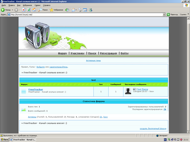Screen dimensions: 190x142
Task: Open the address bar dropdown arrow
Action: (x=164, y=15)
